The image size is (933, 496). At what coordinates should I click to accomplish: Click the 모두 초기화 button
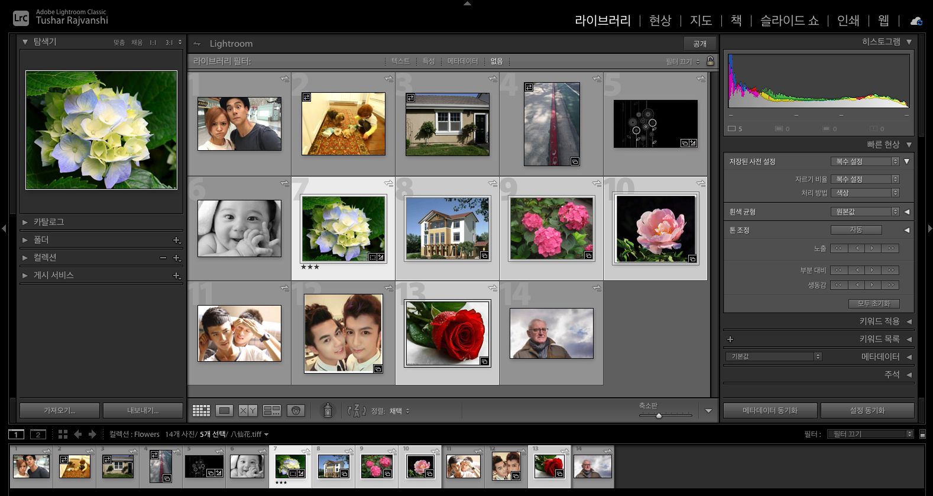pyautogui.click(x=874, y=304)
